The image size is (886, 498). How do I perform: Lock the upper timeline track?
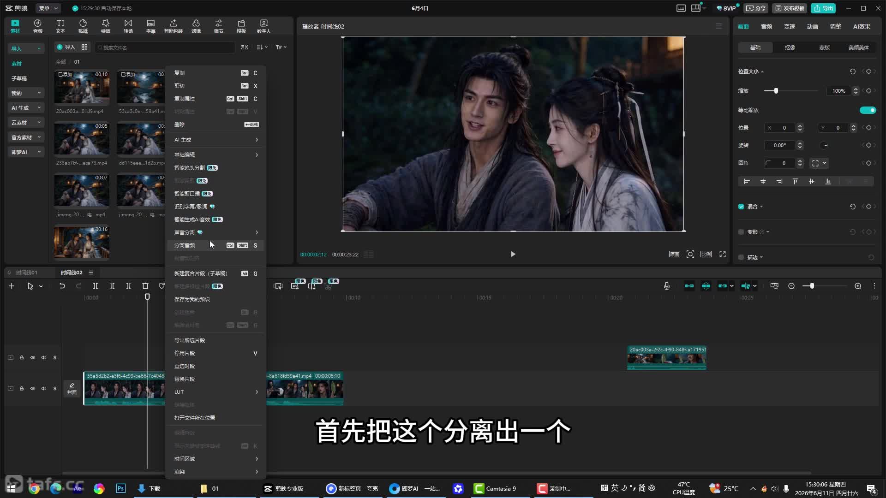point(22,357)
